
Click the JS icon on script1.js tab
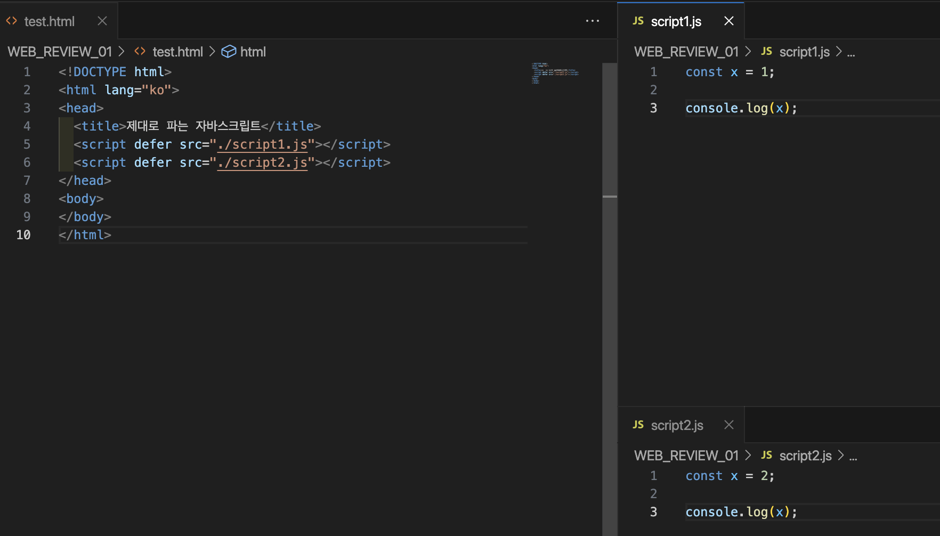638,21
